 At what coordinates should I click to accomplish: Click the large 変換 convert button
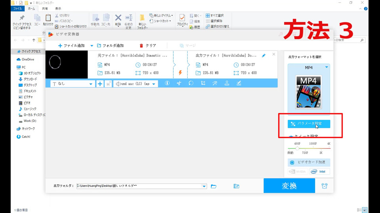pos(289,186)
